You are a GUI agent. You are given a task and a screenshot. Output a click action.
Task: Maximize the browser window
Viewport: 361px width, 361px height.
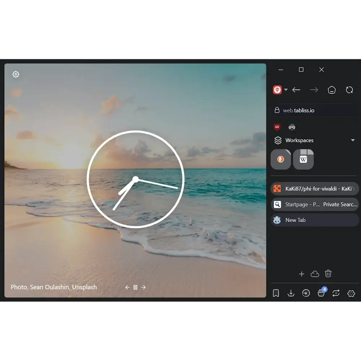pos(301,70)
